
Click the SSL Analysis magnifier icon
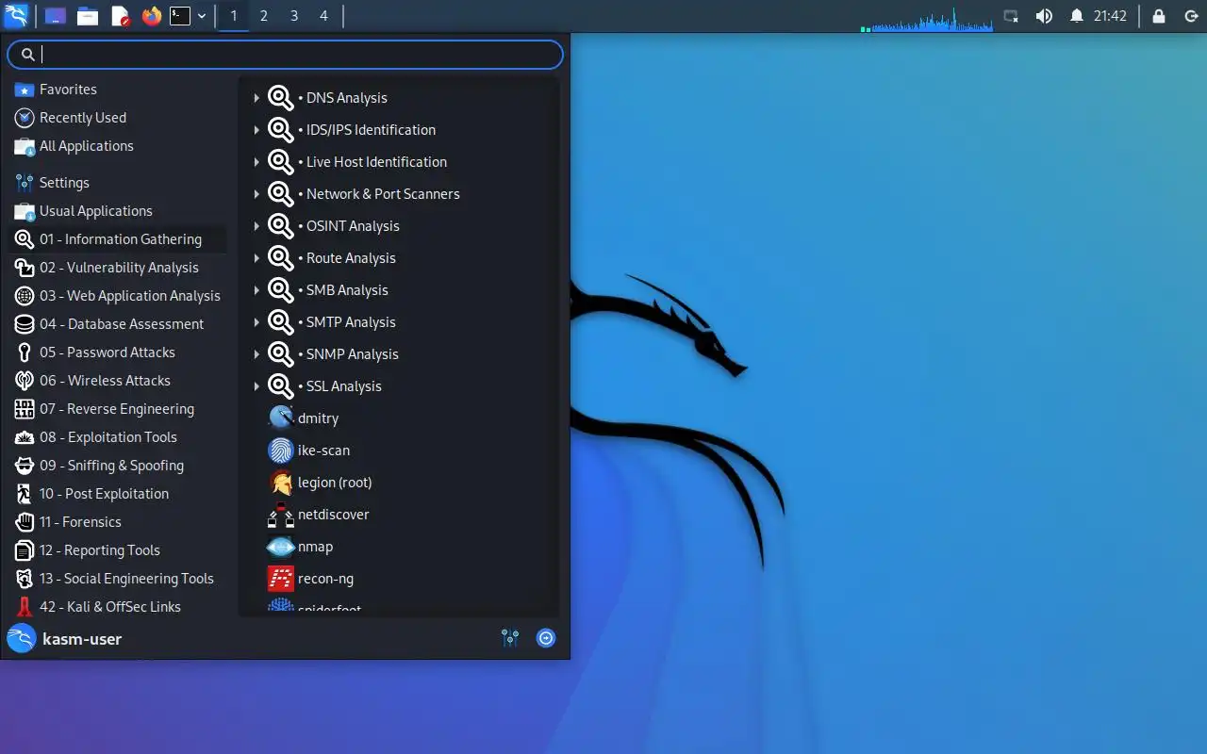[281, 386]
